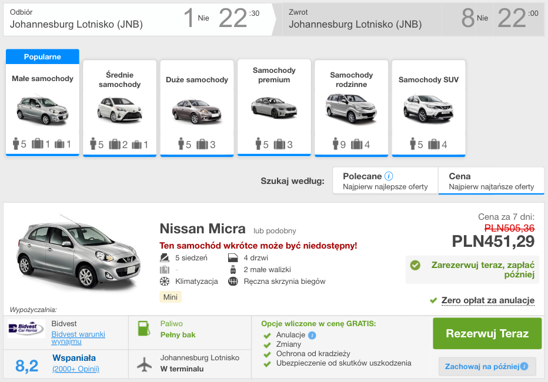Click the pickup date 1 Nie
The height and width of the screenshot is (382, 548).
196,18
